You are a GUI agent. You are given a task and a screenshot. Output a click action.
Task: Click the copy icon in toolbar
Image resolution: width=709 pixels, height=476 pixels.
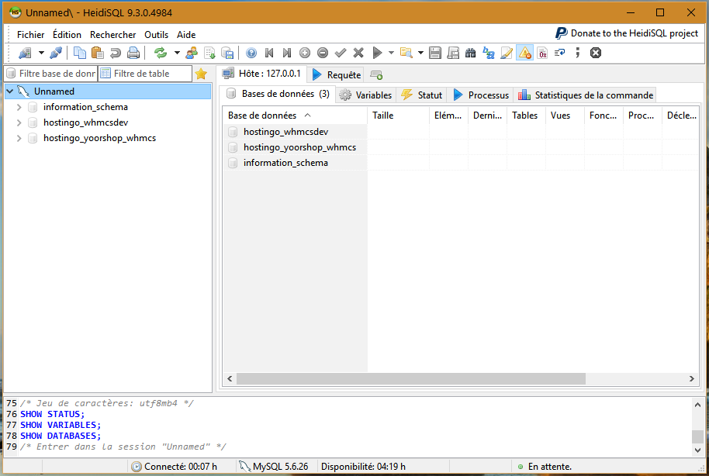coord(80,53)
